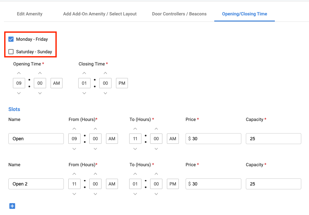Switch to the Edit Amenity tab

tap(30, 14)
